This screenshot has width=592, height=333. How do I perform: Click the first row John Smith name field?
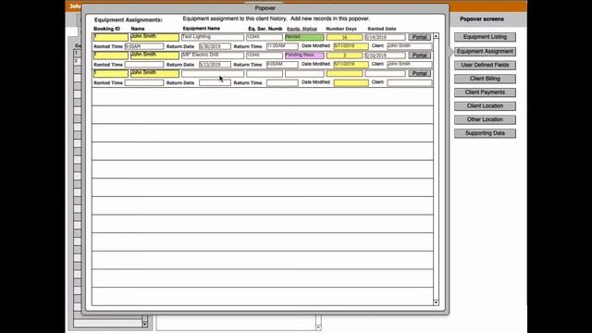coord(154,37)
